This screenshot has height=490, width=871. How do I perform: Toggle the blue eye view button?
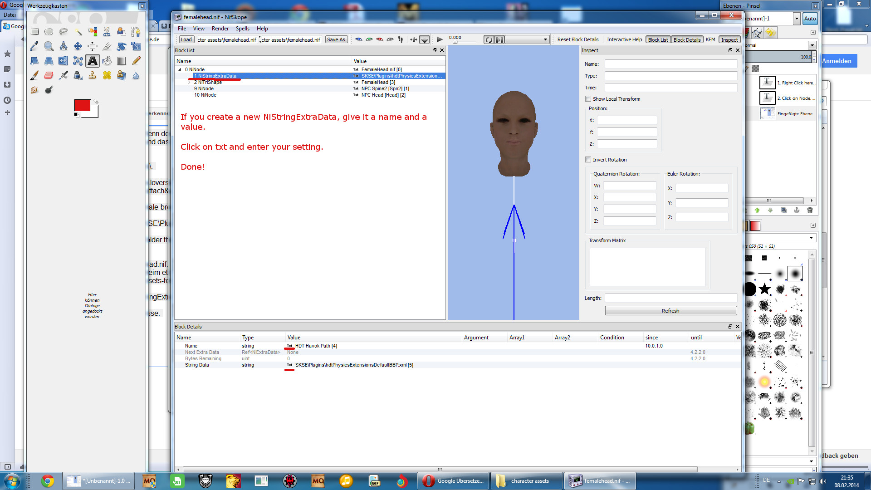coord(359,39)
